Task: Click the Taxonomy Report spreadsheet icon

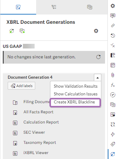Action: [15, 143]
